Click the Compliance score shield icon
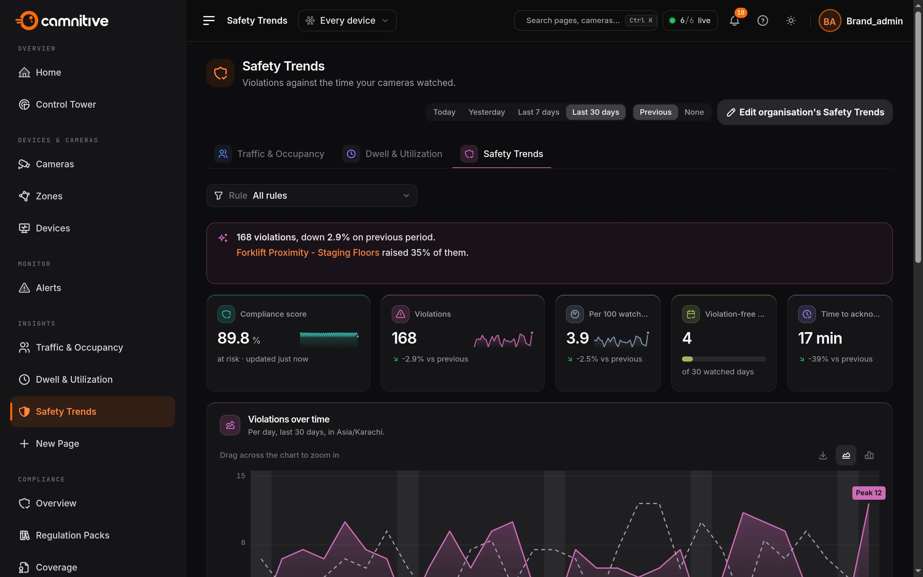This screenshot has height=577, width=923. (x=226, y=314)
